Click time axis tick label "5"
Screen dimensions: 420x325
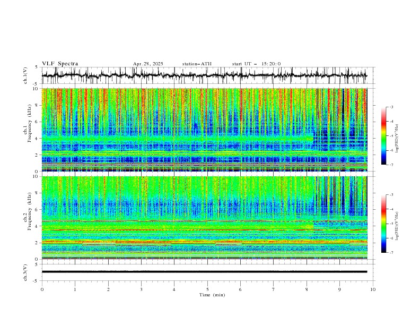[207, 289]
